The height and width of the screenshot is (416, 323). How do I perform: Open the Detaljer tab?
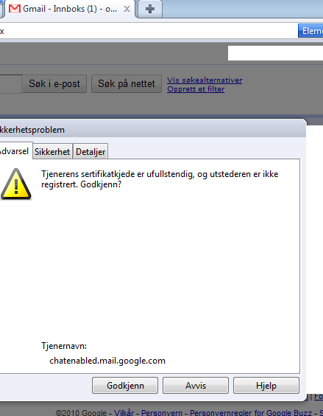coord(90,151)
